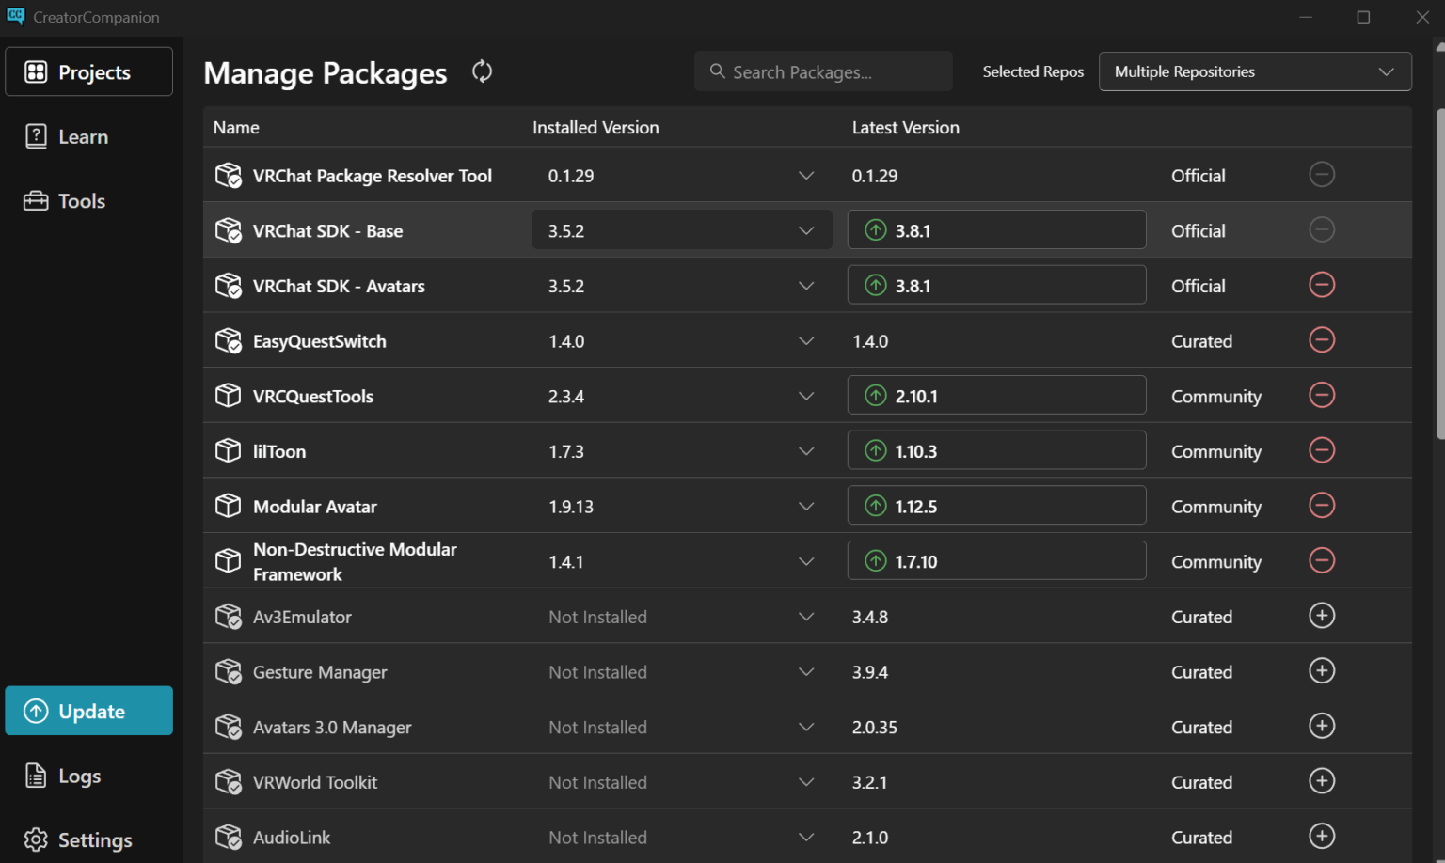Remove the lilToon package
1445x863 pixels.
[x=1321, y=450]
